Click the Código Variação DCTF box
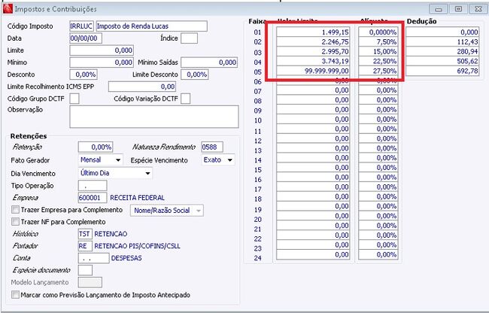Image resolution: width=489 pixels, height=313 pixels. (186, 99)
